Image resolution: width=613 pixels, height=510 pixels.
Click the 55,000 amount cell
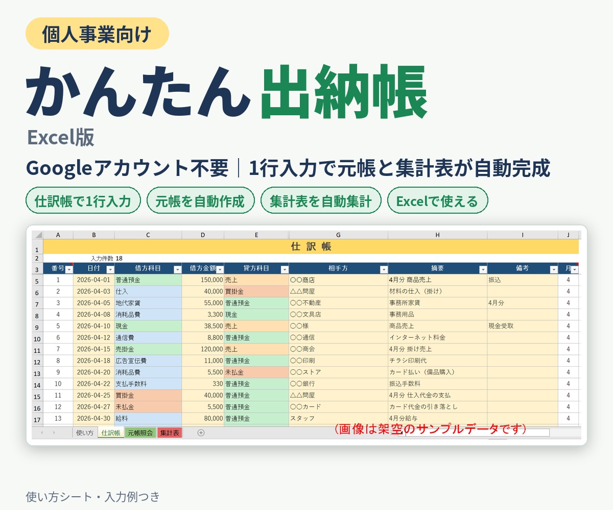pos(203,303)
